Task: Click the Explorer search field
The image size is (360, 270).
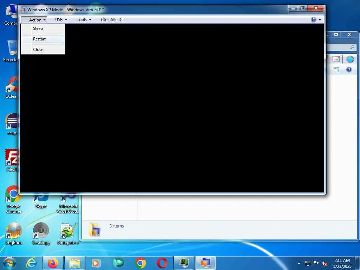Action: (x=341, y=47)
